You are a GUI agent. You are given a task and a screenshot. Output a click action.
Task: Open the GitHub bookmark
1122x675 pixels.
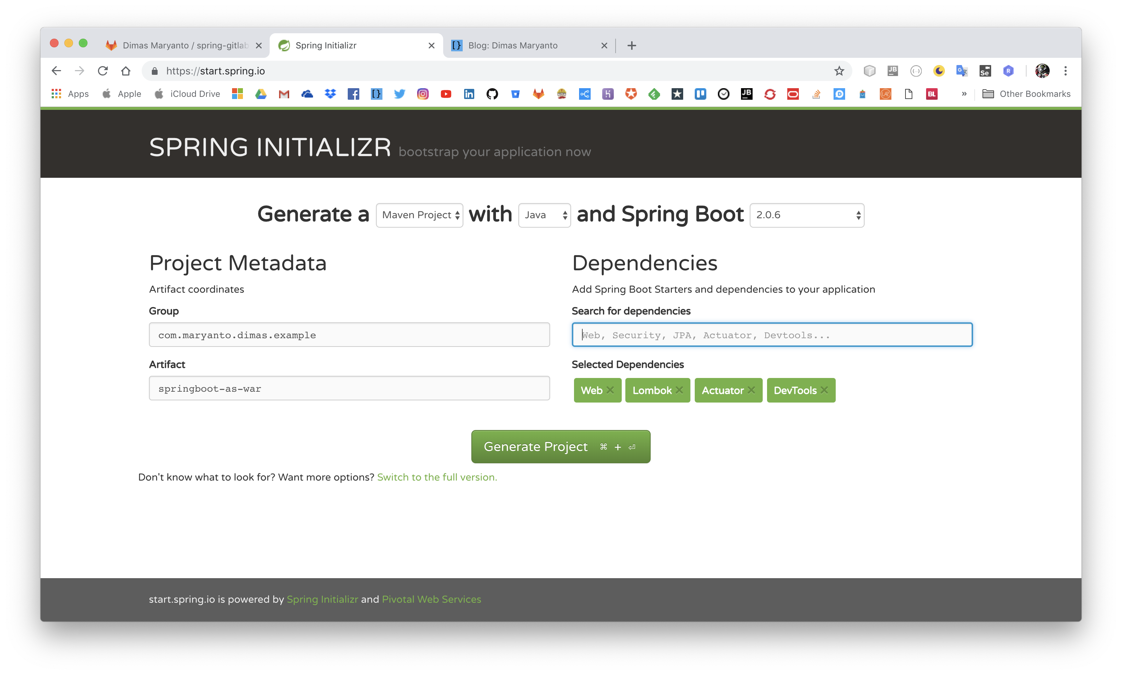click(x=492, y=94)
